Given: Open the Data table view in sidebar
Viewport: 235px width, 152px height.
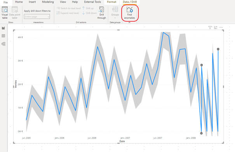Looking at the screenshot, I should coord(3,36).
